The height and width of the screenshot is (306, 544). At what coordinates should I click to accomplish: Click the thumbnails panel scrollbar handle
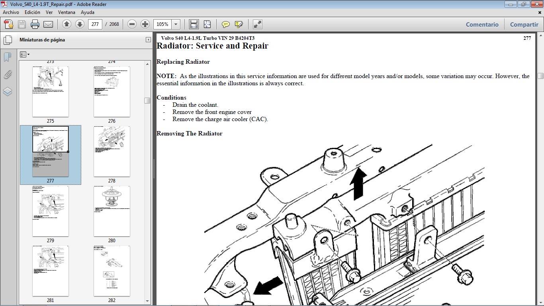click(x=147, y=101)
